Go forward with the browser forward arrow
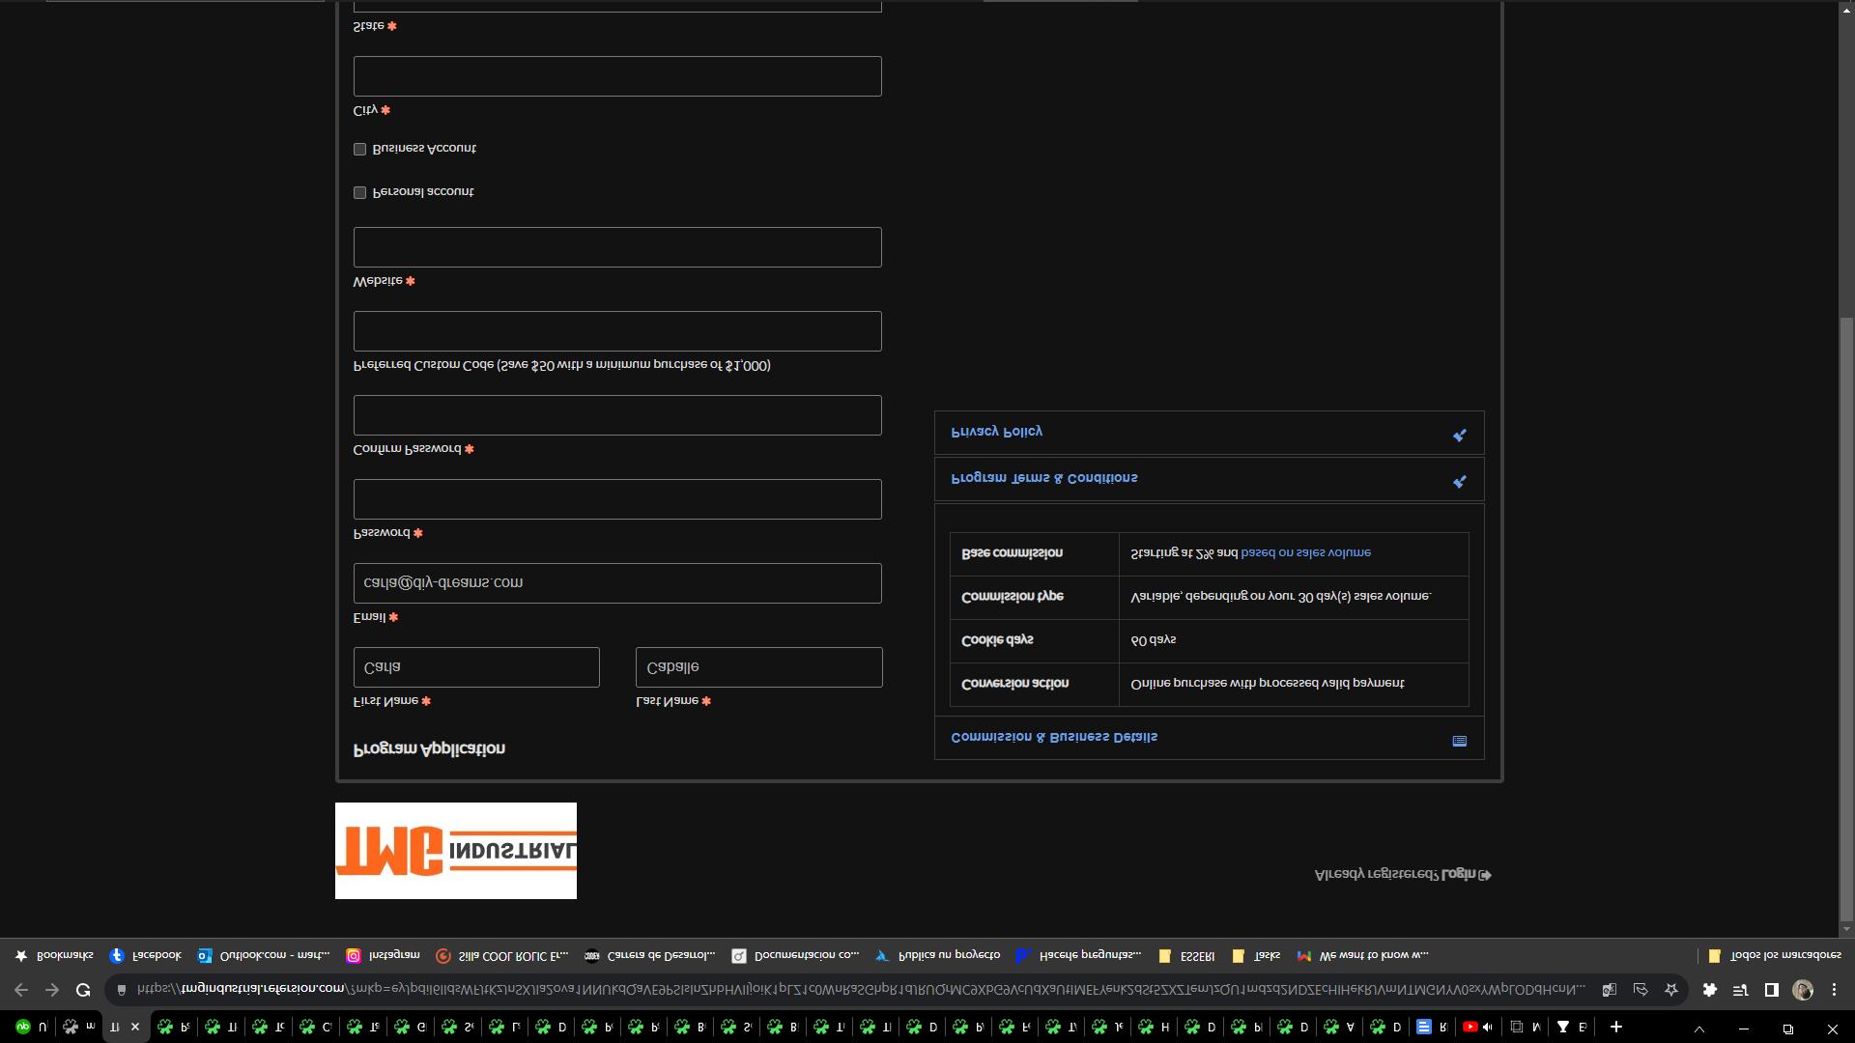Viewport: 1855px width, 1043px height. 52,990
